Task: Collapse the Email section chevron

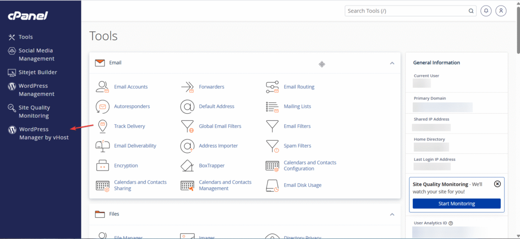Action: point(392,63)
